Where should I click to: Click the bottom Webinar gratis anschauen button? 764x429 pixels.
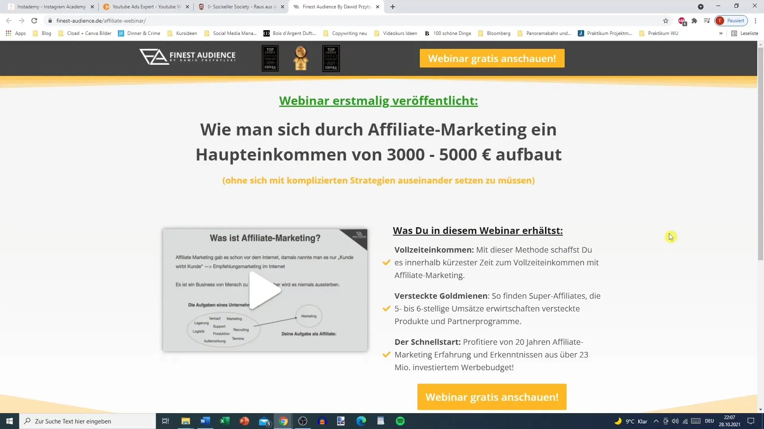point(492,396)
